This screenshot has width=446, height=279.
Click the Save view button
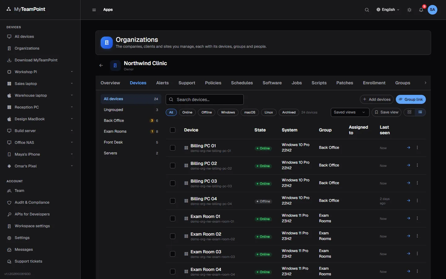(387, 112)
